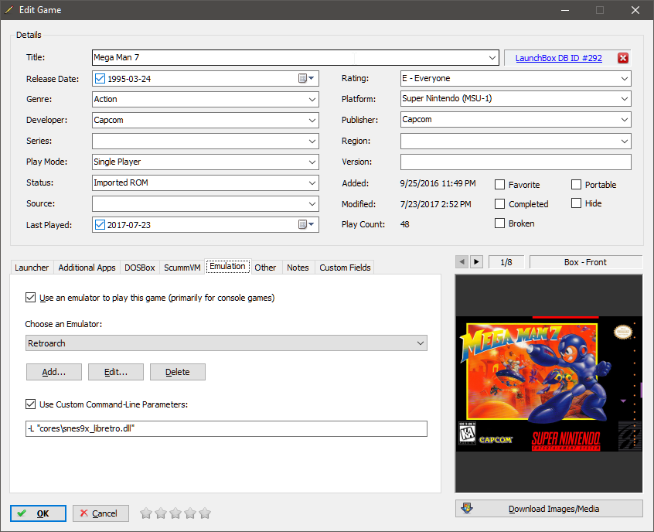The width and height of the screenshot is (654, 532).
Task: Switch to the Launcher tab
Action: click(x=32, y=268)
